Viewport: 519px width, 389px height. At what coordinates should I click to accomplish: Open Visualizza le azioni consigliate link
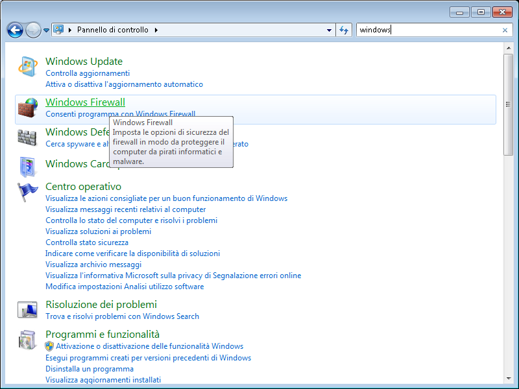point(167,198)
